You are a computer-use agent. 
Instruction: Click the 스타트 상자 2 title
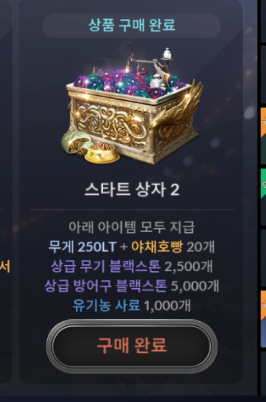coord(132,190)
